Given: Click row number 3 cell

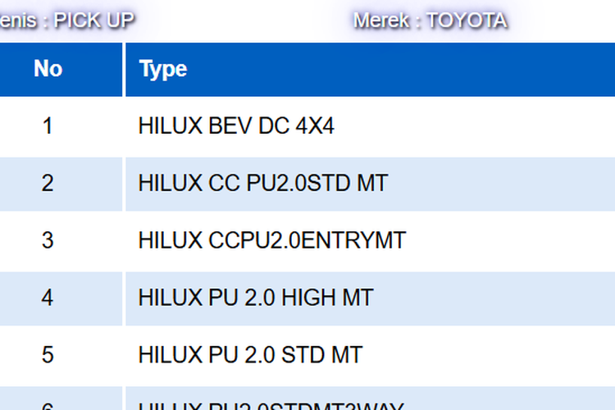Looking at the screenshot, I should coord(48,240).
